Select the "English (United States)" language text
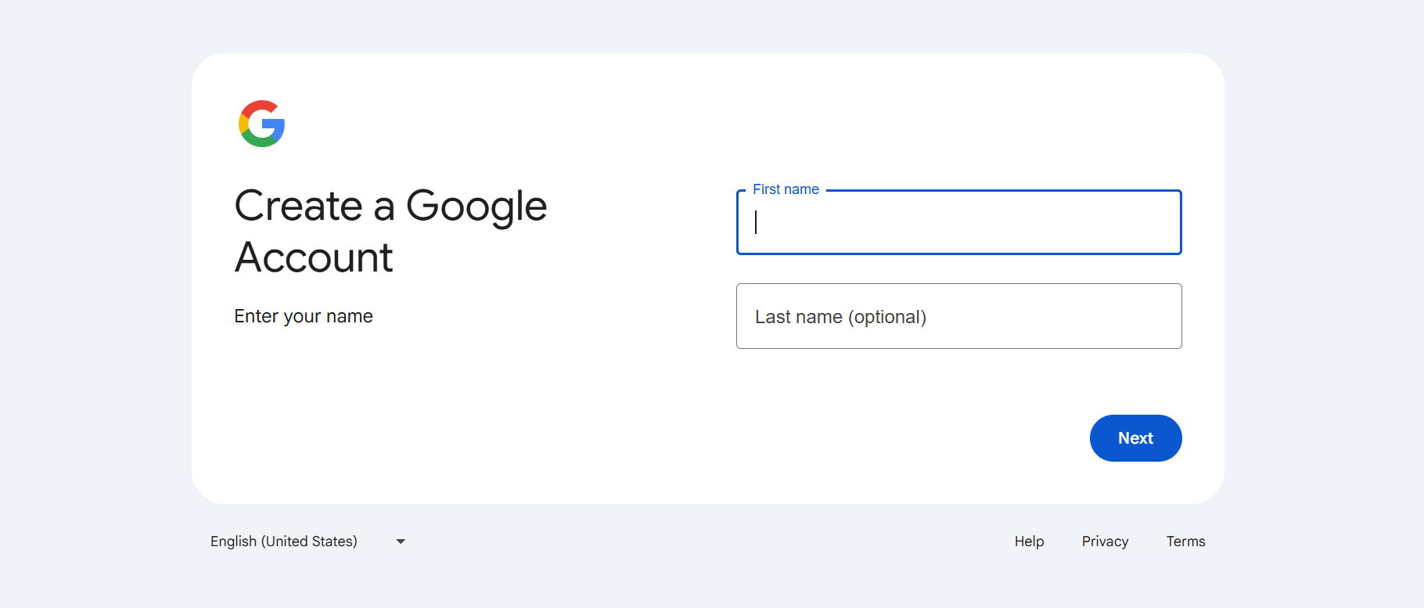This screenshot has width=1424, height=608. (284, 541)
